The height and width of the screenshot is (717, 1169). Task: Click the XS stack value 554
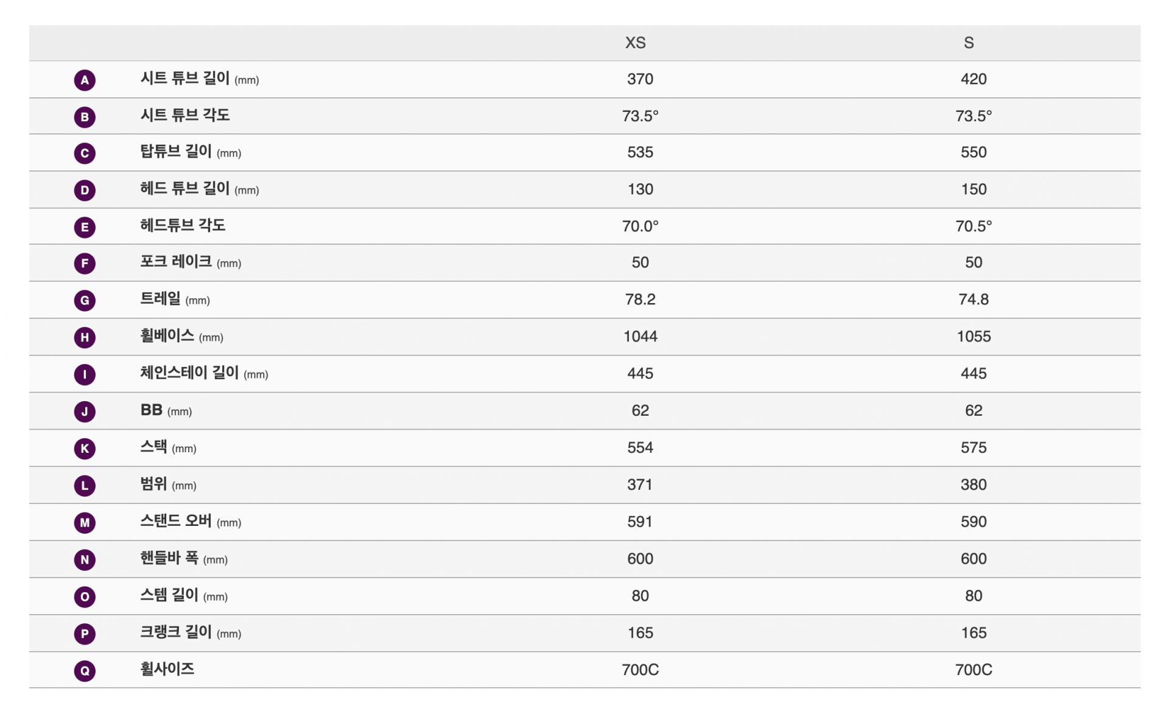[640, 448]
